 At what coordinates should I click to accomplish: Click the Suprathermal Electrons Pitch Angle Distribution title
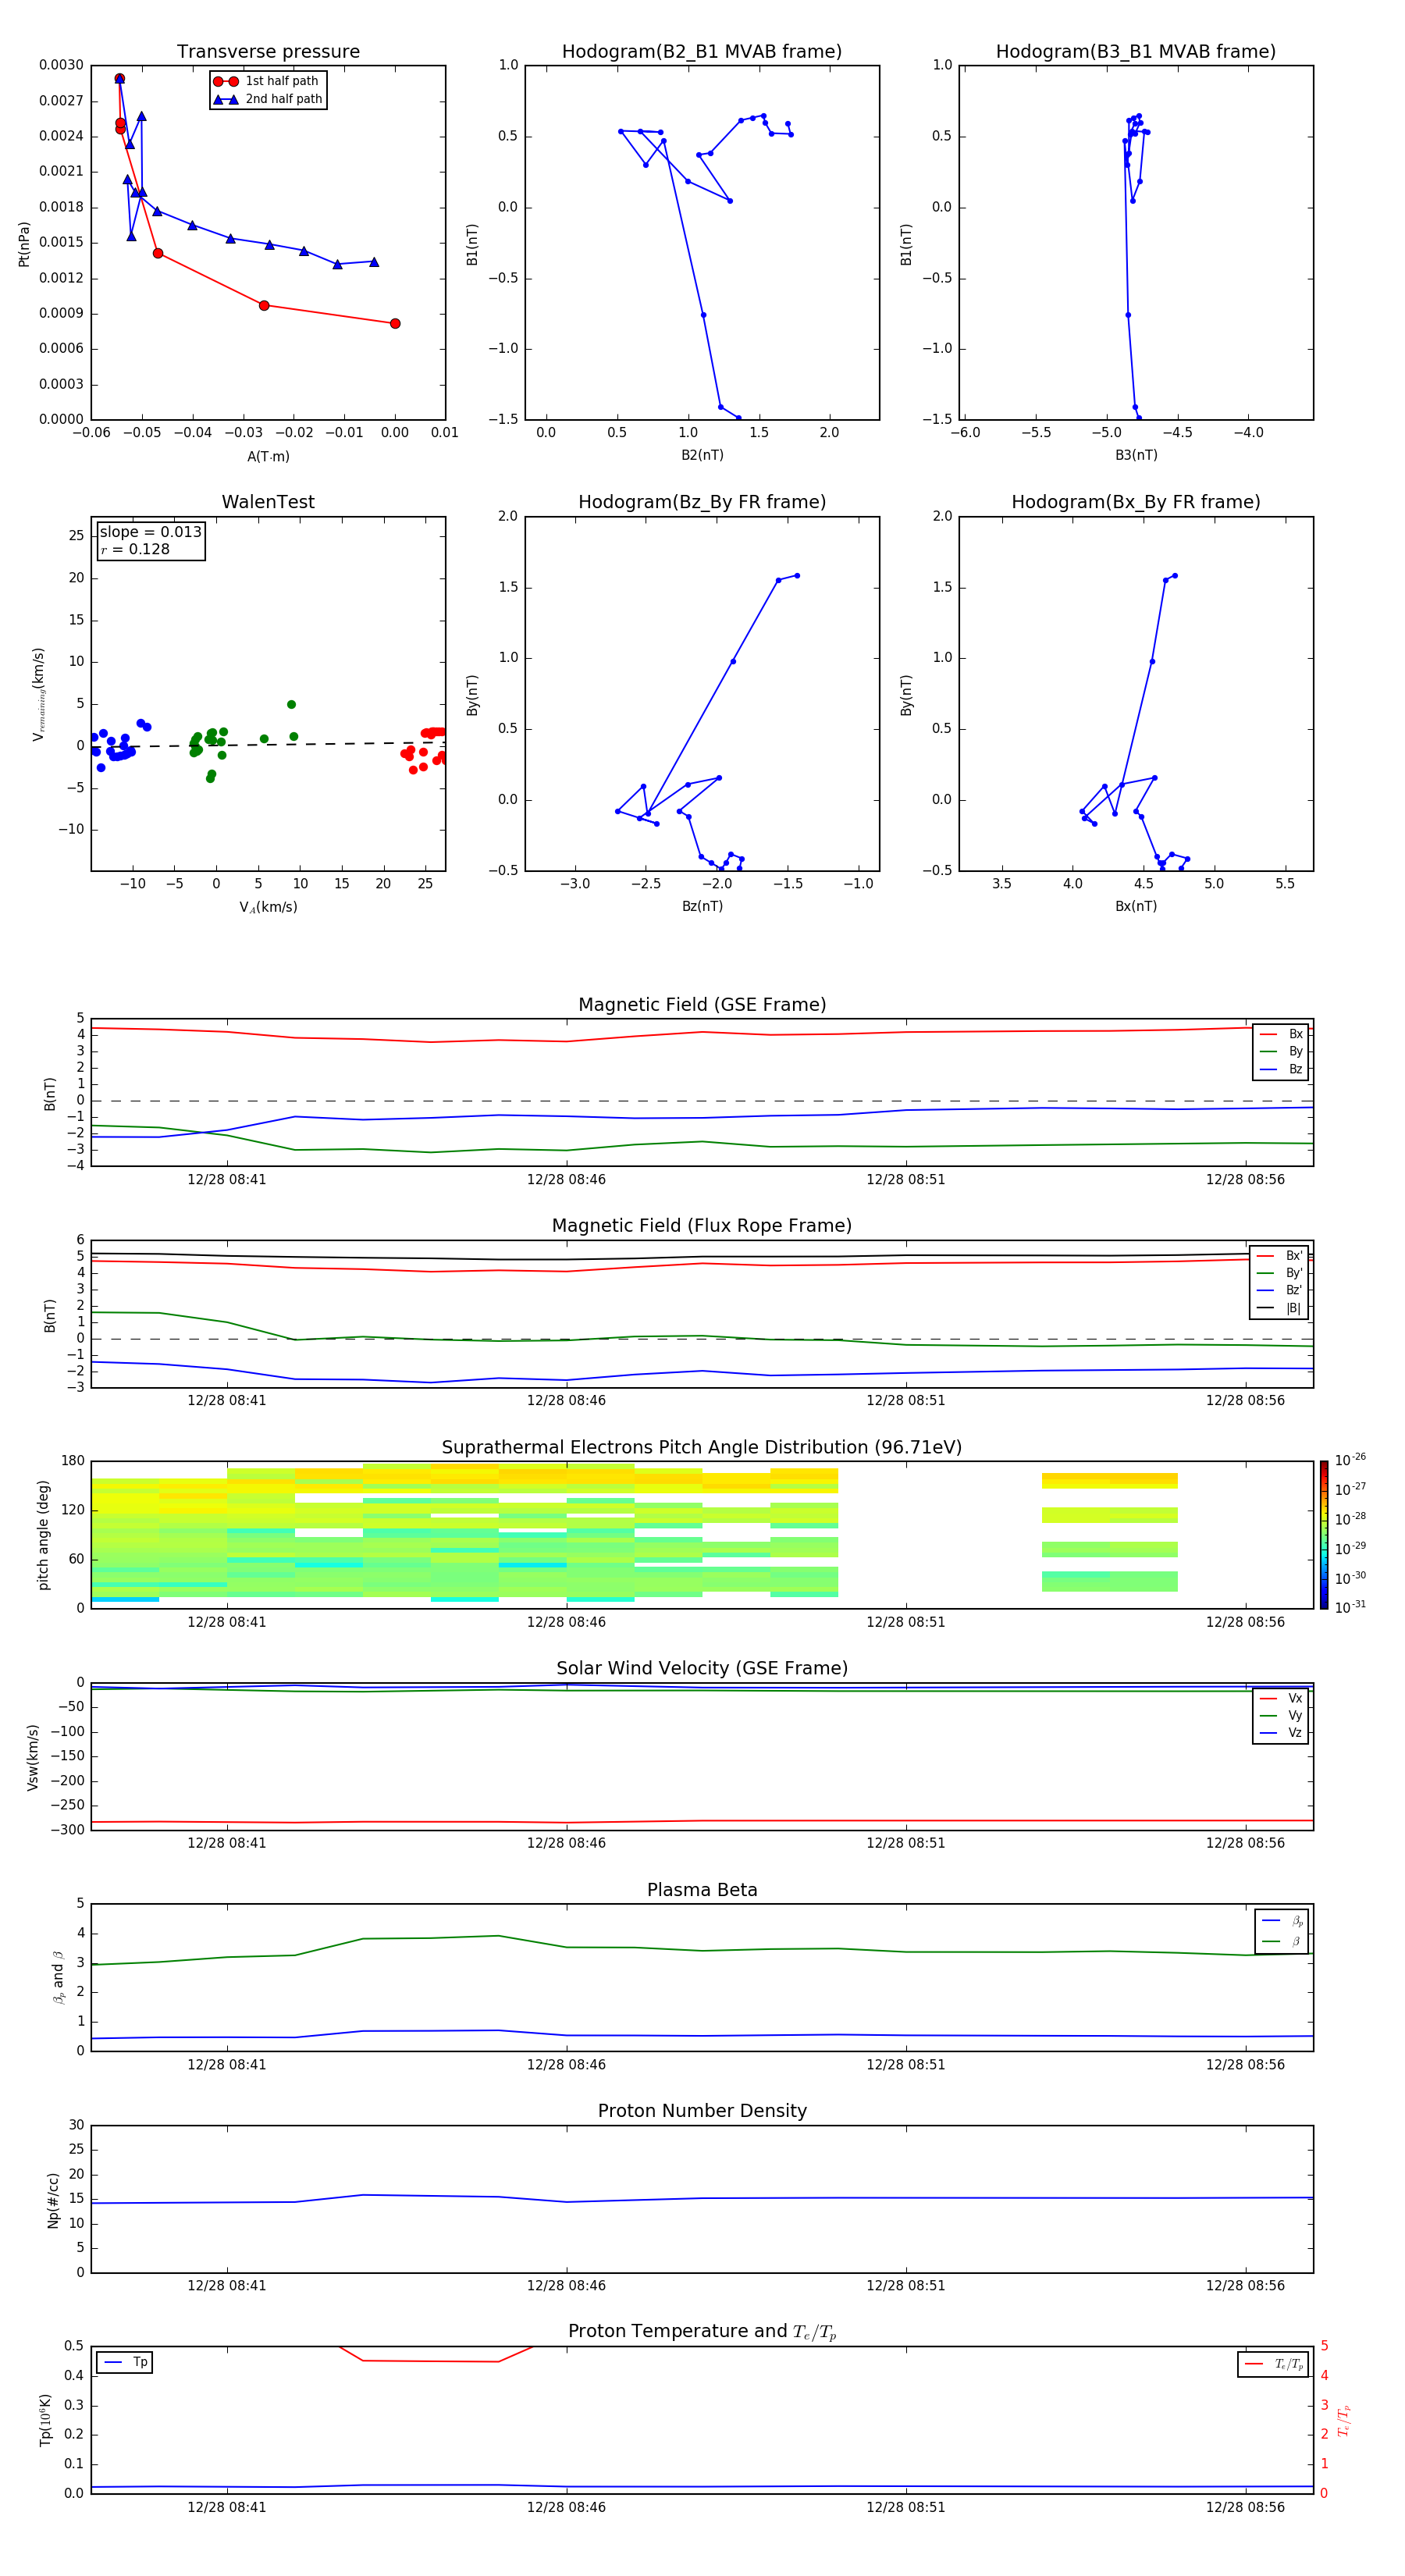702,1447
